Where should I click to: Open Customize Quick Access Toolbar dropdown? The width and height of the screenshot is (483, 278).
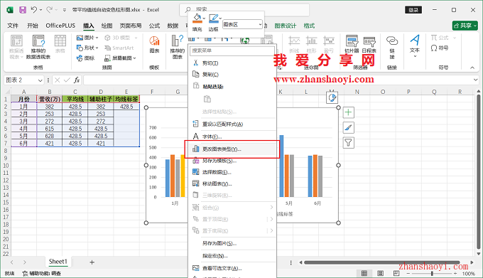point(65,10)
